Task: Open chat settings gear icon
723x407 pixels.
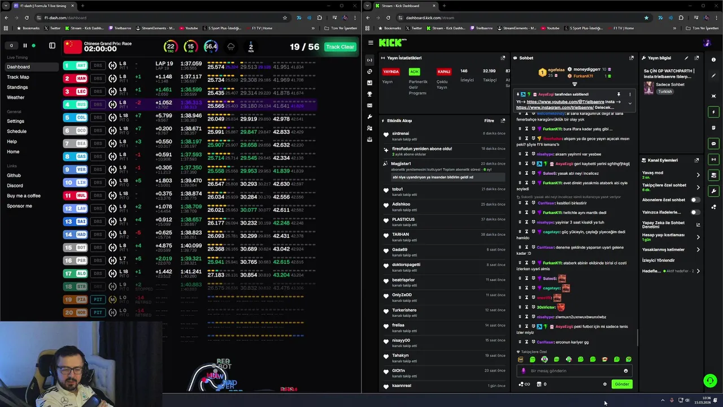Action: tap(604, 384)
